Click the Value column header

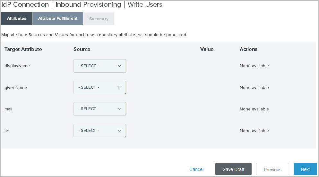pos(207,49)
